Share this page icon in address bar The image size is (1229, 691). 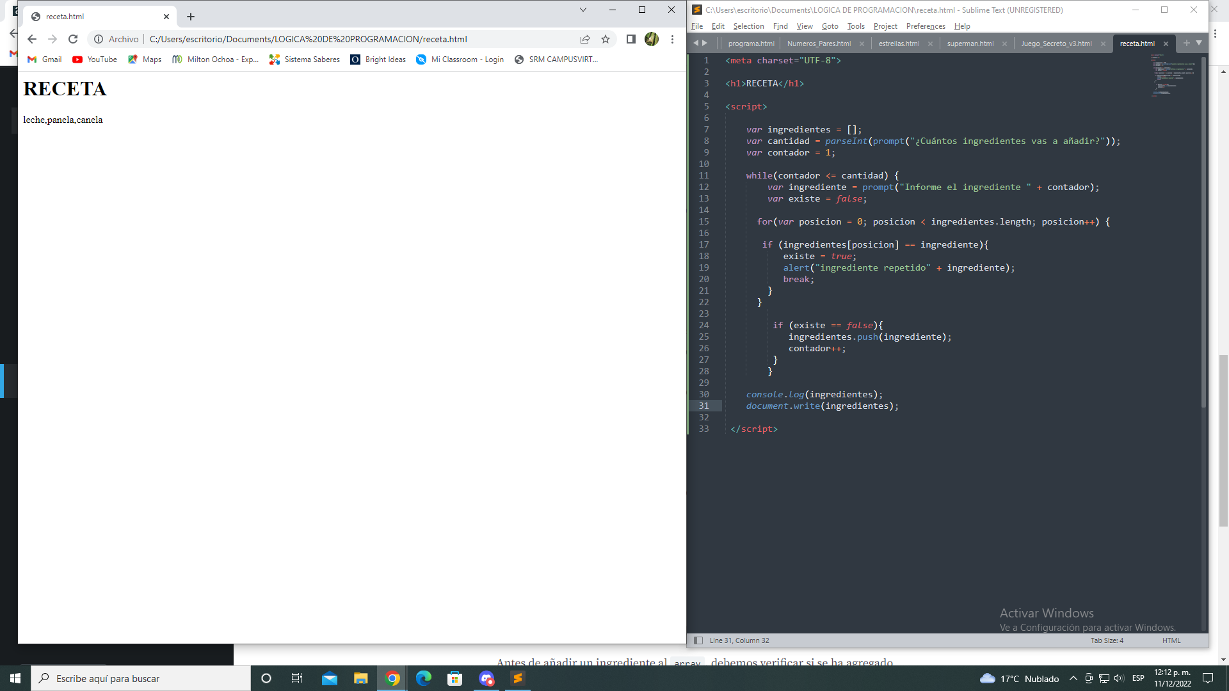585,39
